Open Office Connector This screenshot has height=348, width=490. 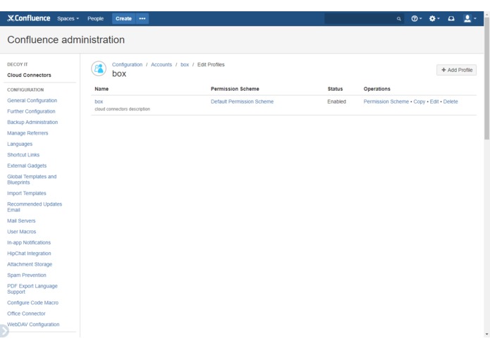(26, 313)
